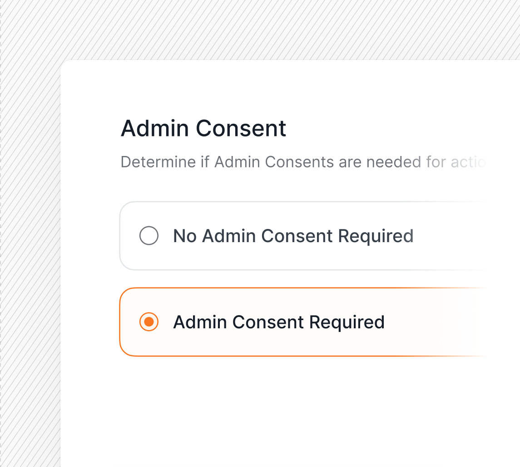This screenshot has height=467, width=520.
Task: Click the striped background above the panel
Action: (260, 29)
